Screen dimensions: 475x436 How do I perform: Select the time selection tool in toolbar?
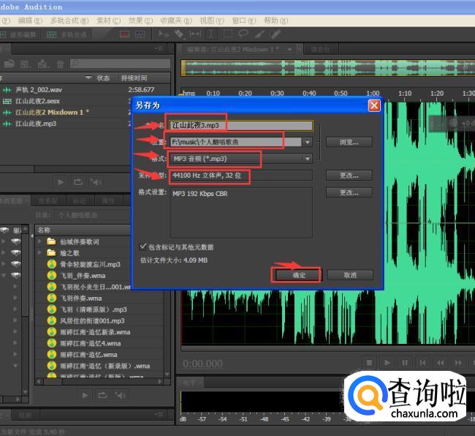point(210,34)
